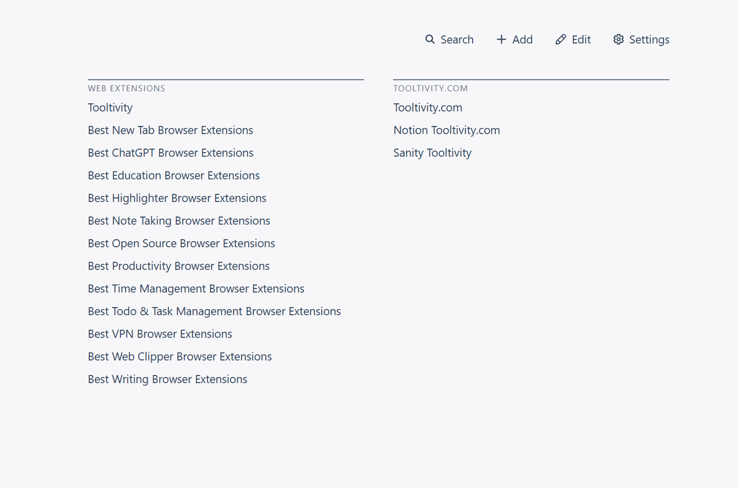Visit Best VPN Browser Extensions
Viewport: 738px width, 488px height.
point(160,333)
